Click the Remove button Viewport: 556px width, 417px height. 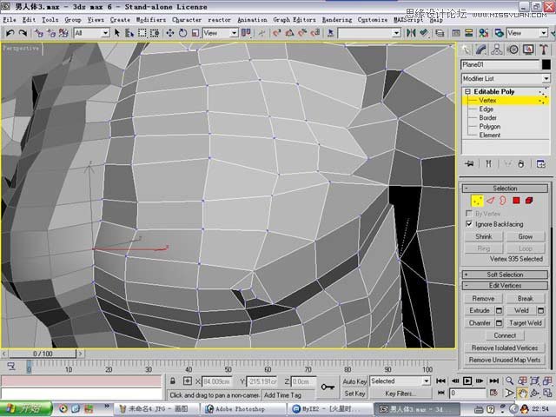tap(483, 299)
